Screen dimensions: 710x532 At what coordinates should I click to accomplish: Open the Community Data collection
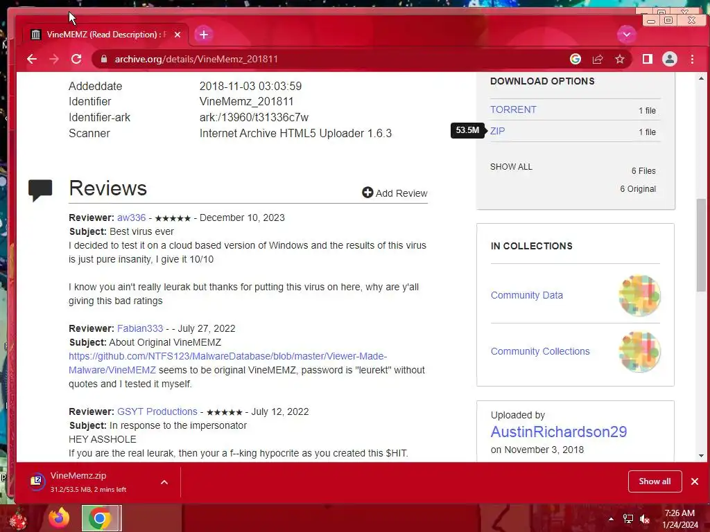(x=527, y=295)
